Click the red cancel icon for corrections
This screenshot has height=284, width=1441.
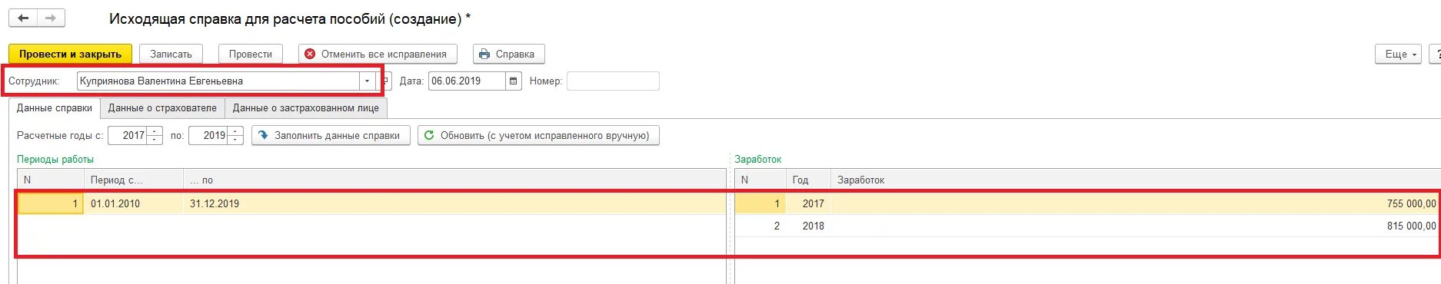tap(310, 54)
